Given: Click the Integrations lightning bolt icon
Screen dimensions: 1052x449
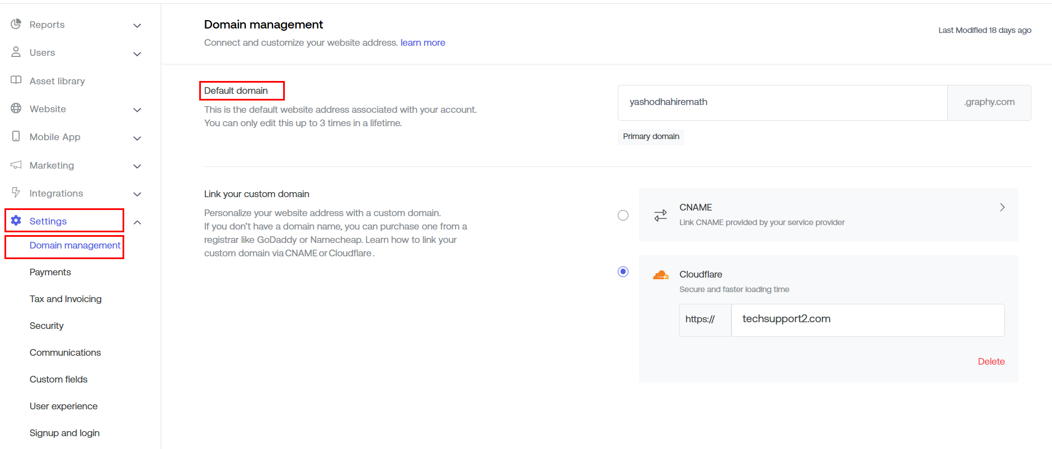Looking at the screenshot, I should [16, 193].
